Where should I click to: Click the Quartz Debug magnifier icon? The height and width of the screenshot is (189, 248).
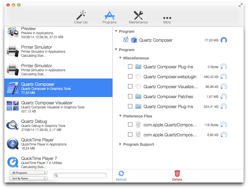13,125
